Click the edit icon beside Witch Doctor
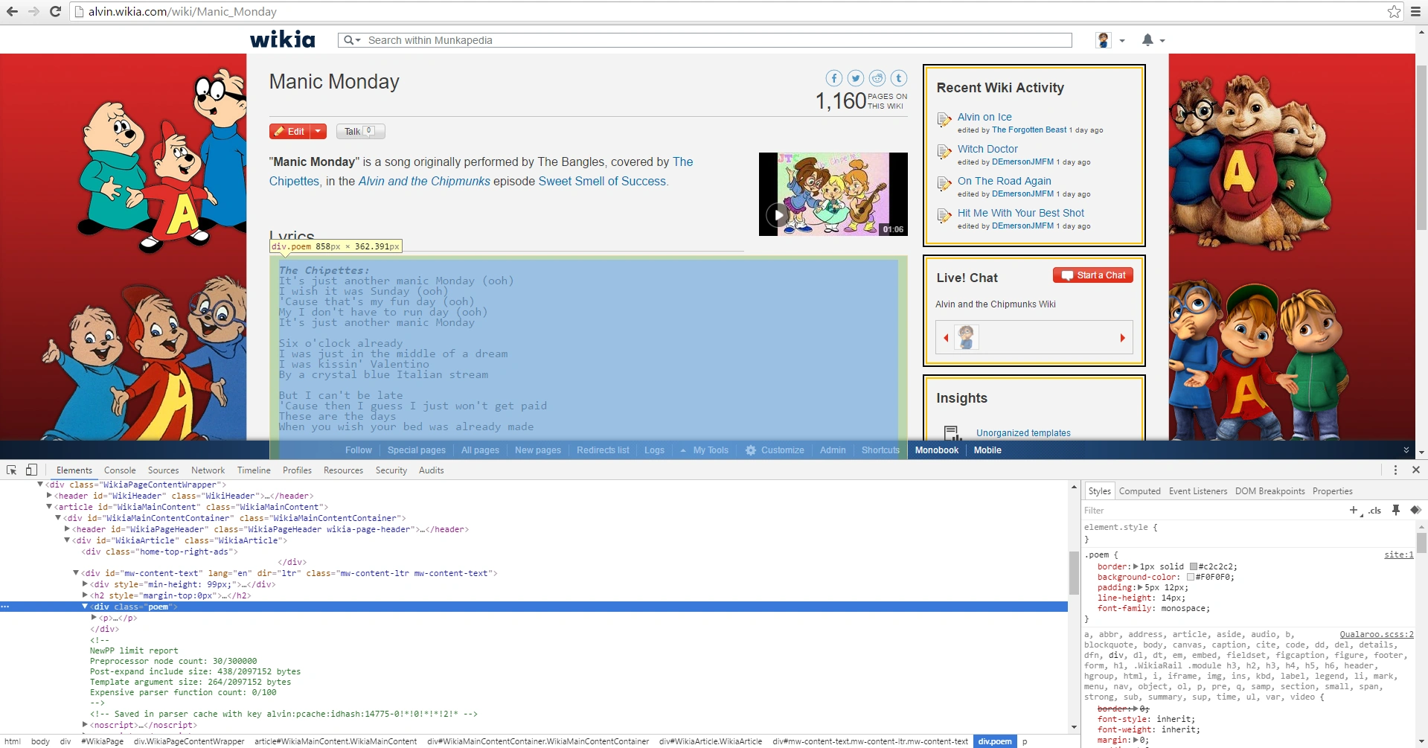Viewport: 1428px width, 748px height. (x=944, y=152)
